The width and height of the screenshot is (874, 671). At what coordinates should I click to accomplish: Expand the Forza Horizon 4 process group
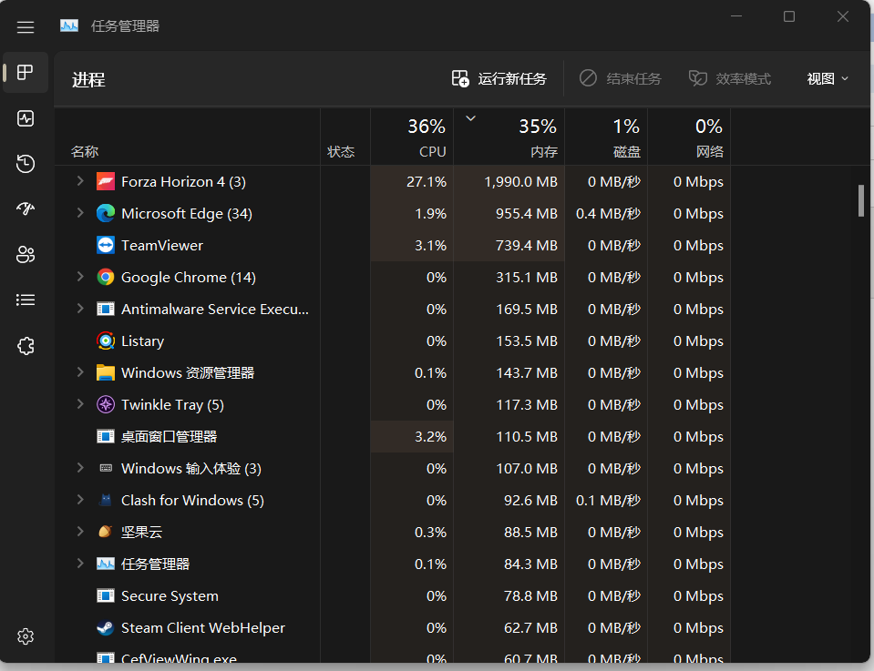tap(80, 181)
